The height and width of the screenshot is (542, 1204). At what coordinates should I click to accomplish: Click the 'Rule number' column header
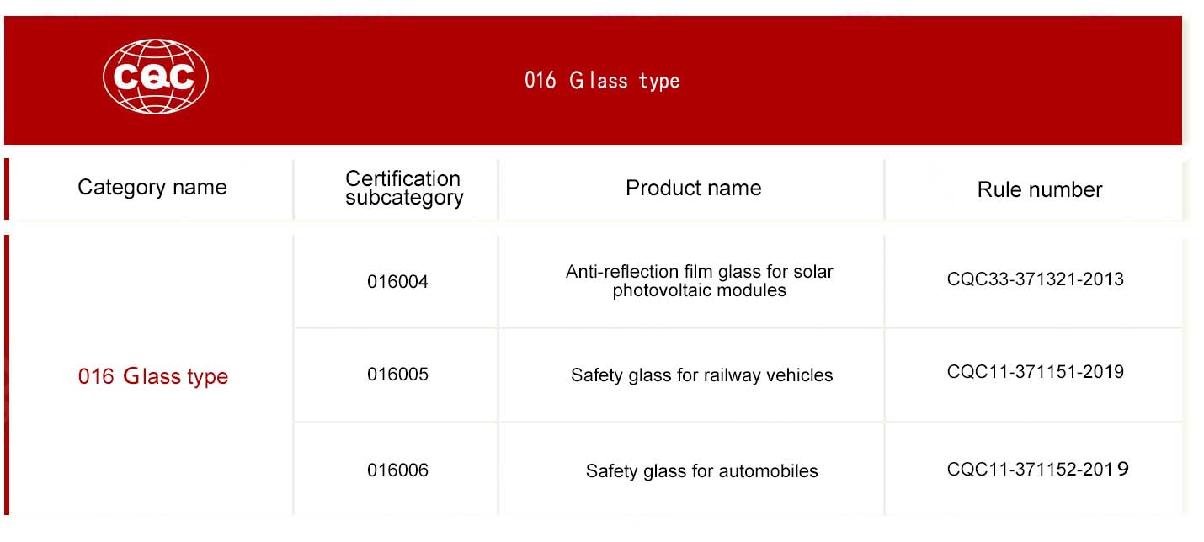(x=1040, y=189)
